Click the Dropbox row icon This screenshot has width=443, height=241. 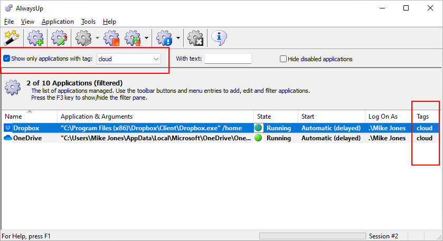(x=7, y=128)
